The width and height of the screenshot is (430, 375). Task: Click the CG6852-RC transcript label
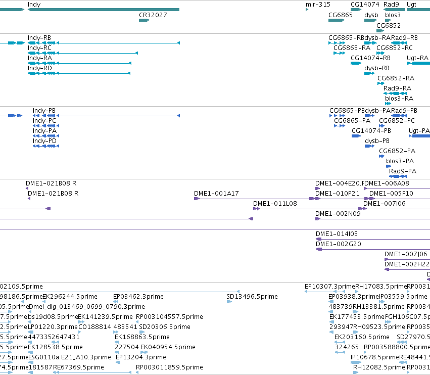pos(394,48)
